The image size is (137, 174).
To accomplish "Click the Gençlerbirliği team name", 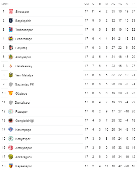I will pyautogui.click(x=25, y=121).
